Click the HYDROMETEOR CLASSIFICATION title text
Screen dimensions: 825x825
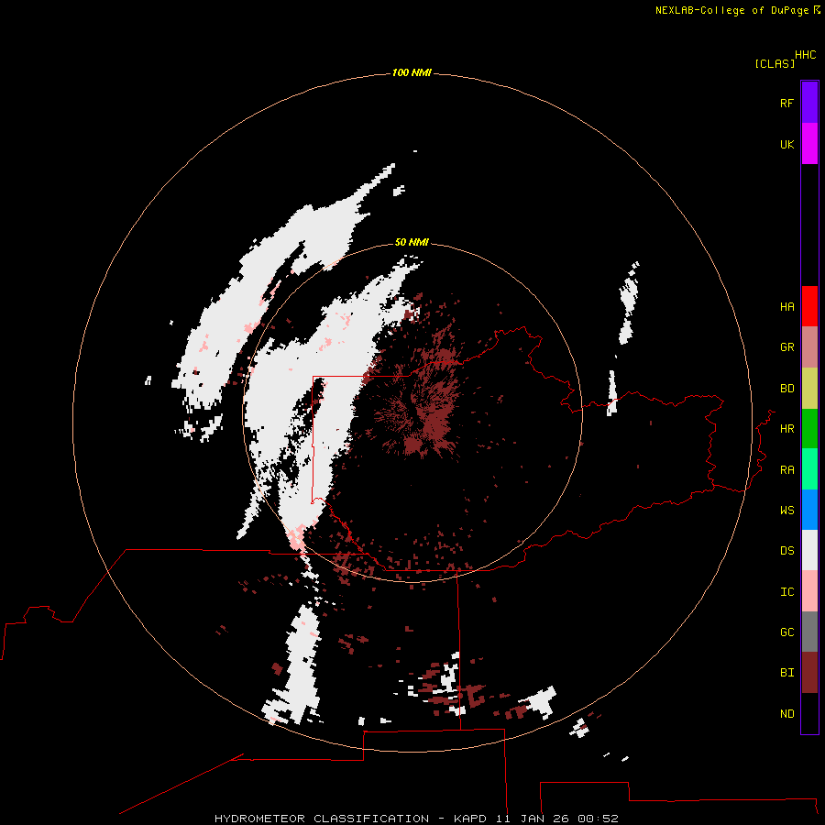pos(321,819)
